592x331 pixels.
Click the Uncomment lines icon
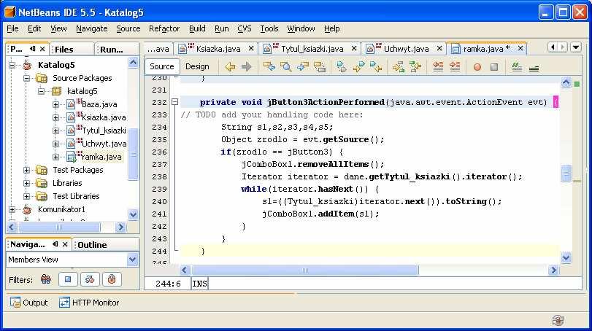tap(534, 68)
